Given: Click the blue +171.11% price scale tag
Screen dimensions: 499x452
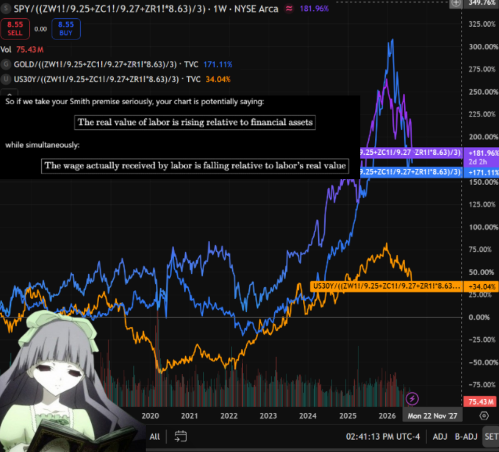Looking at the screenshot, I should (481, 173).
